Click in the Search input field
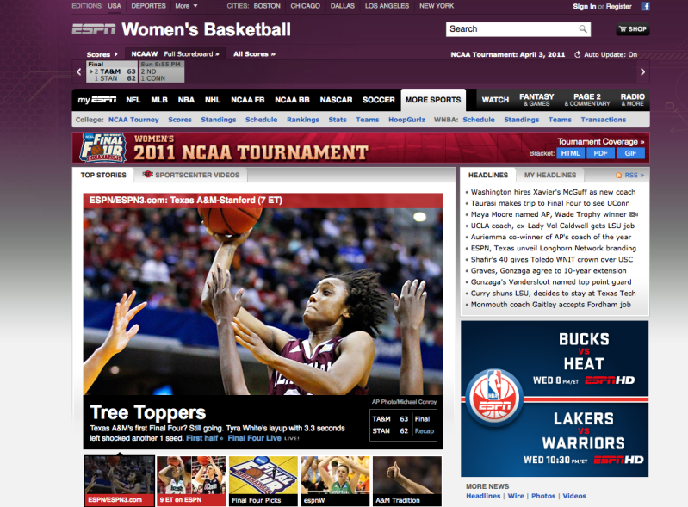This screenshot has height=507, width=688. pos(511,29)
